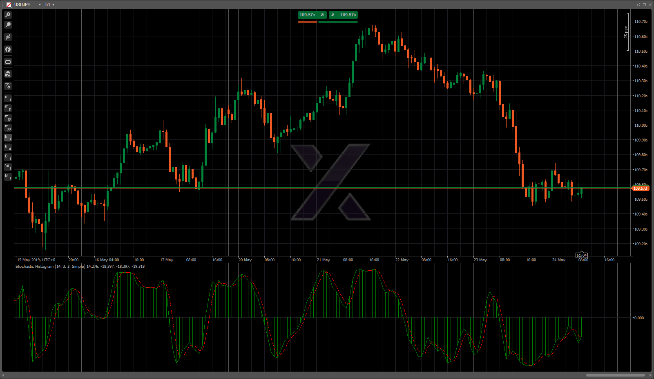Click the horizontal scrollbar thumb
The image size is (654, 379).
tap(616, 375)
